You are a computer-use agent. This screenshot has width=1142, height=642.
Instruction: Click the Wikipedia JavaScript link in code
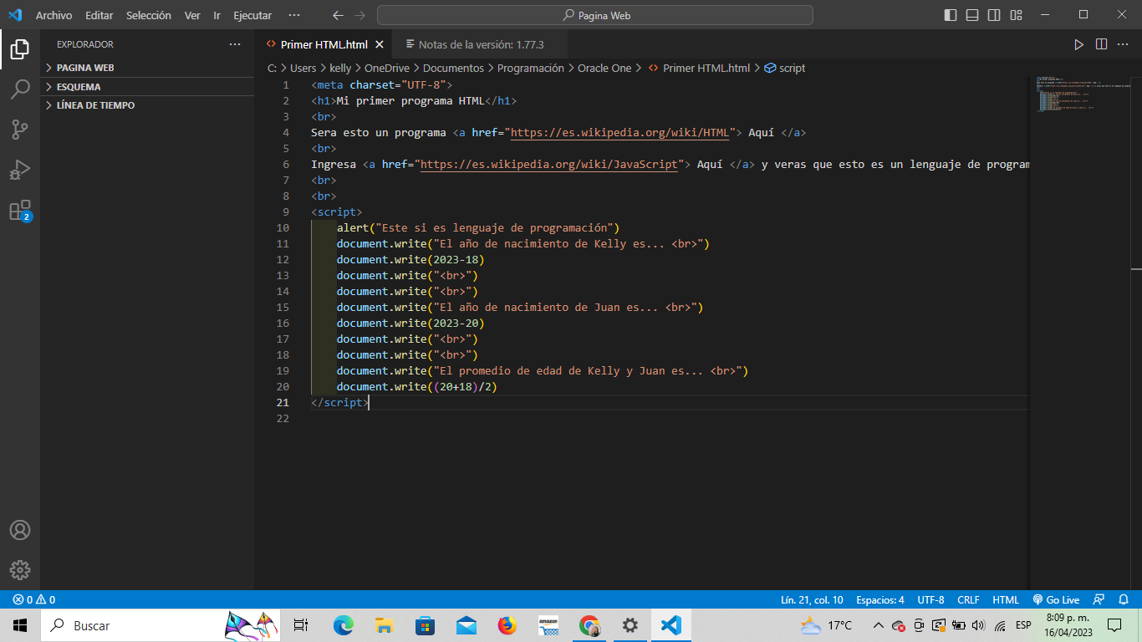(x=548, y=164)
